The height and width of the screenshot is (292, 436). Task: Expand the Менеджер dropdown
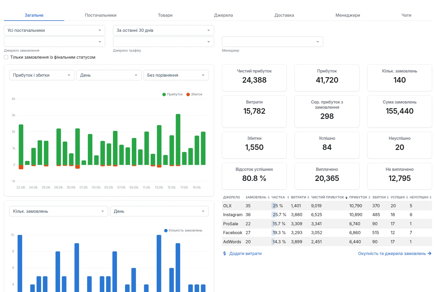point(273,42)
